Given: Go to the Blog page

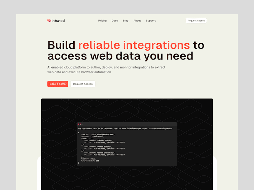Looking at the screenshot, I should (x=125, y=21).
